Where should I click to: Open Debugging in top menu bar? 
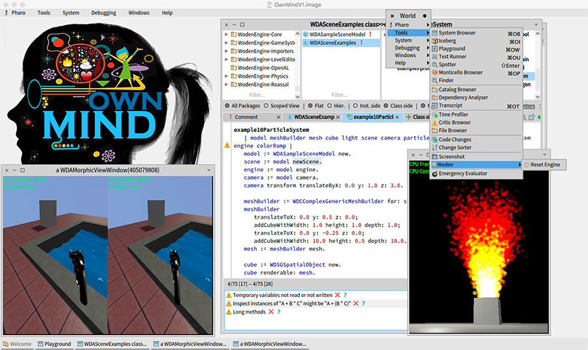pos(103,13)
